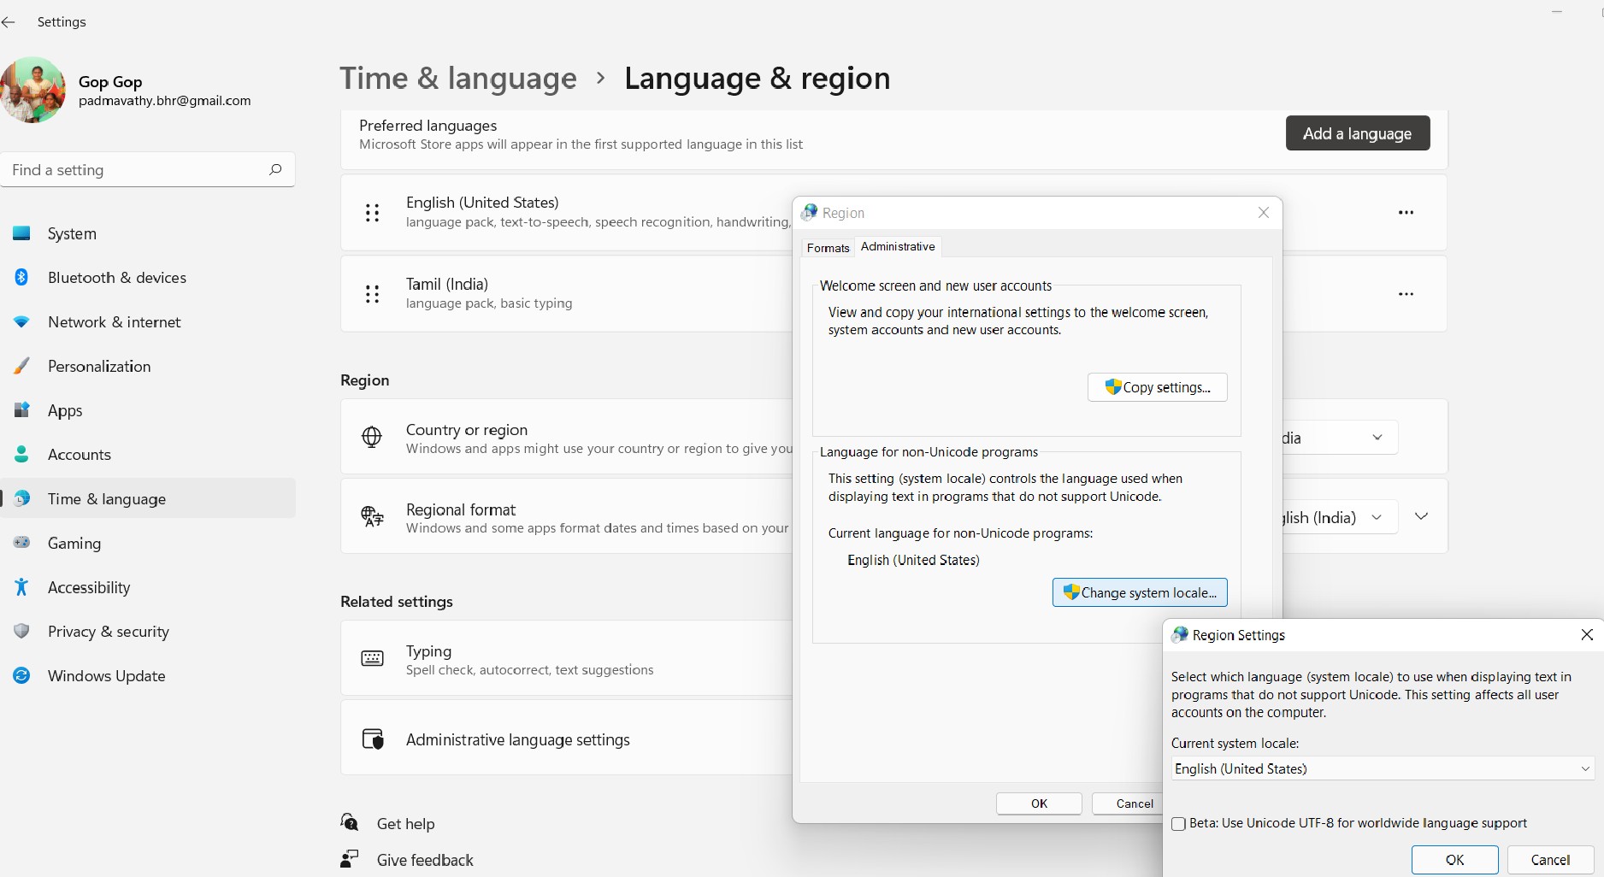
Task: Open Accounts settings
Action: [148, 455]
